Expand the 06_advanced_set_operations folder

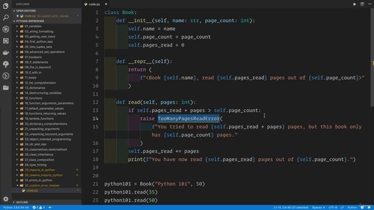coord(44,52)
